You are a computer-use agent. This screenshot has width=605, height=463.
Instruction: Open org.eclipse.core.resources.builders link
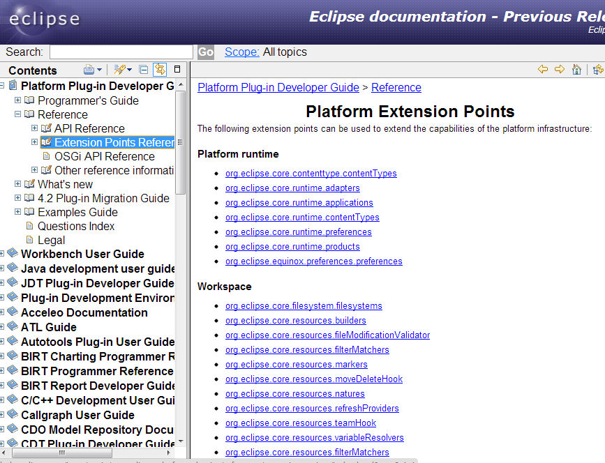(x=296, y=321)
